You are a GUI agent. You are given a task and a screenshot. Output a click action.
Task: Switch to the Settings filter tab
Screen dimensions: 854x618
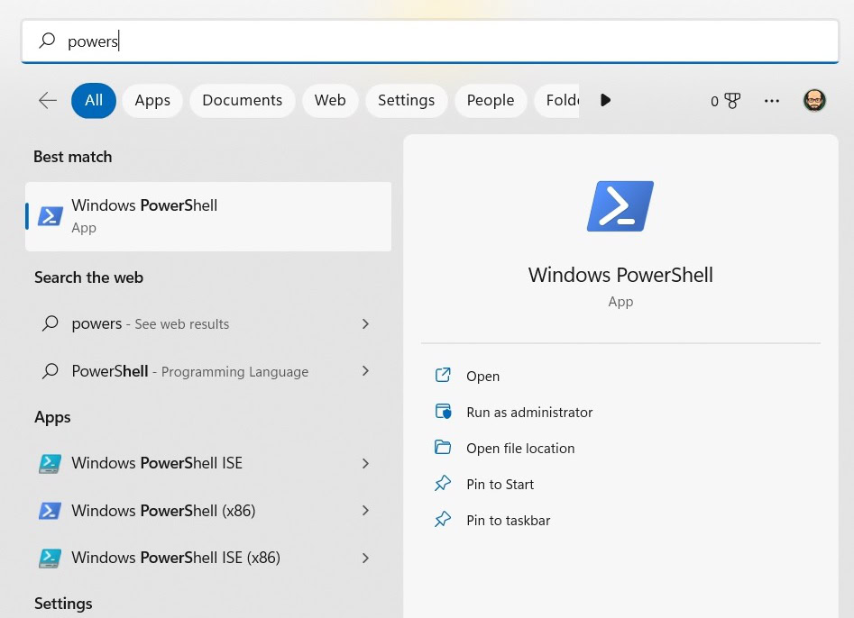click(406, 101)
